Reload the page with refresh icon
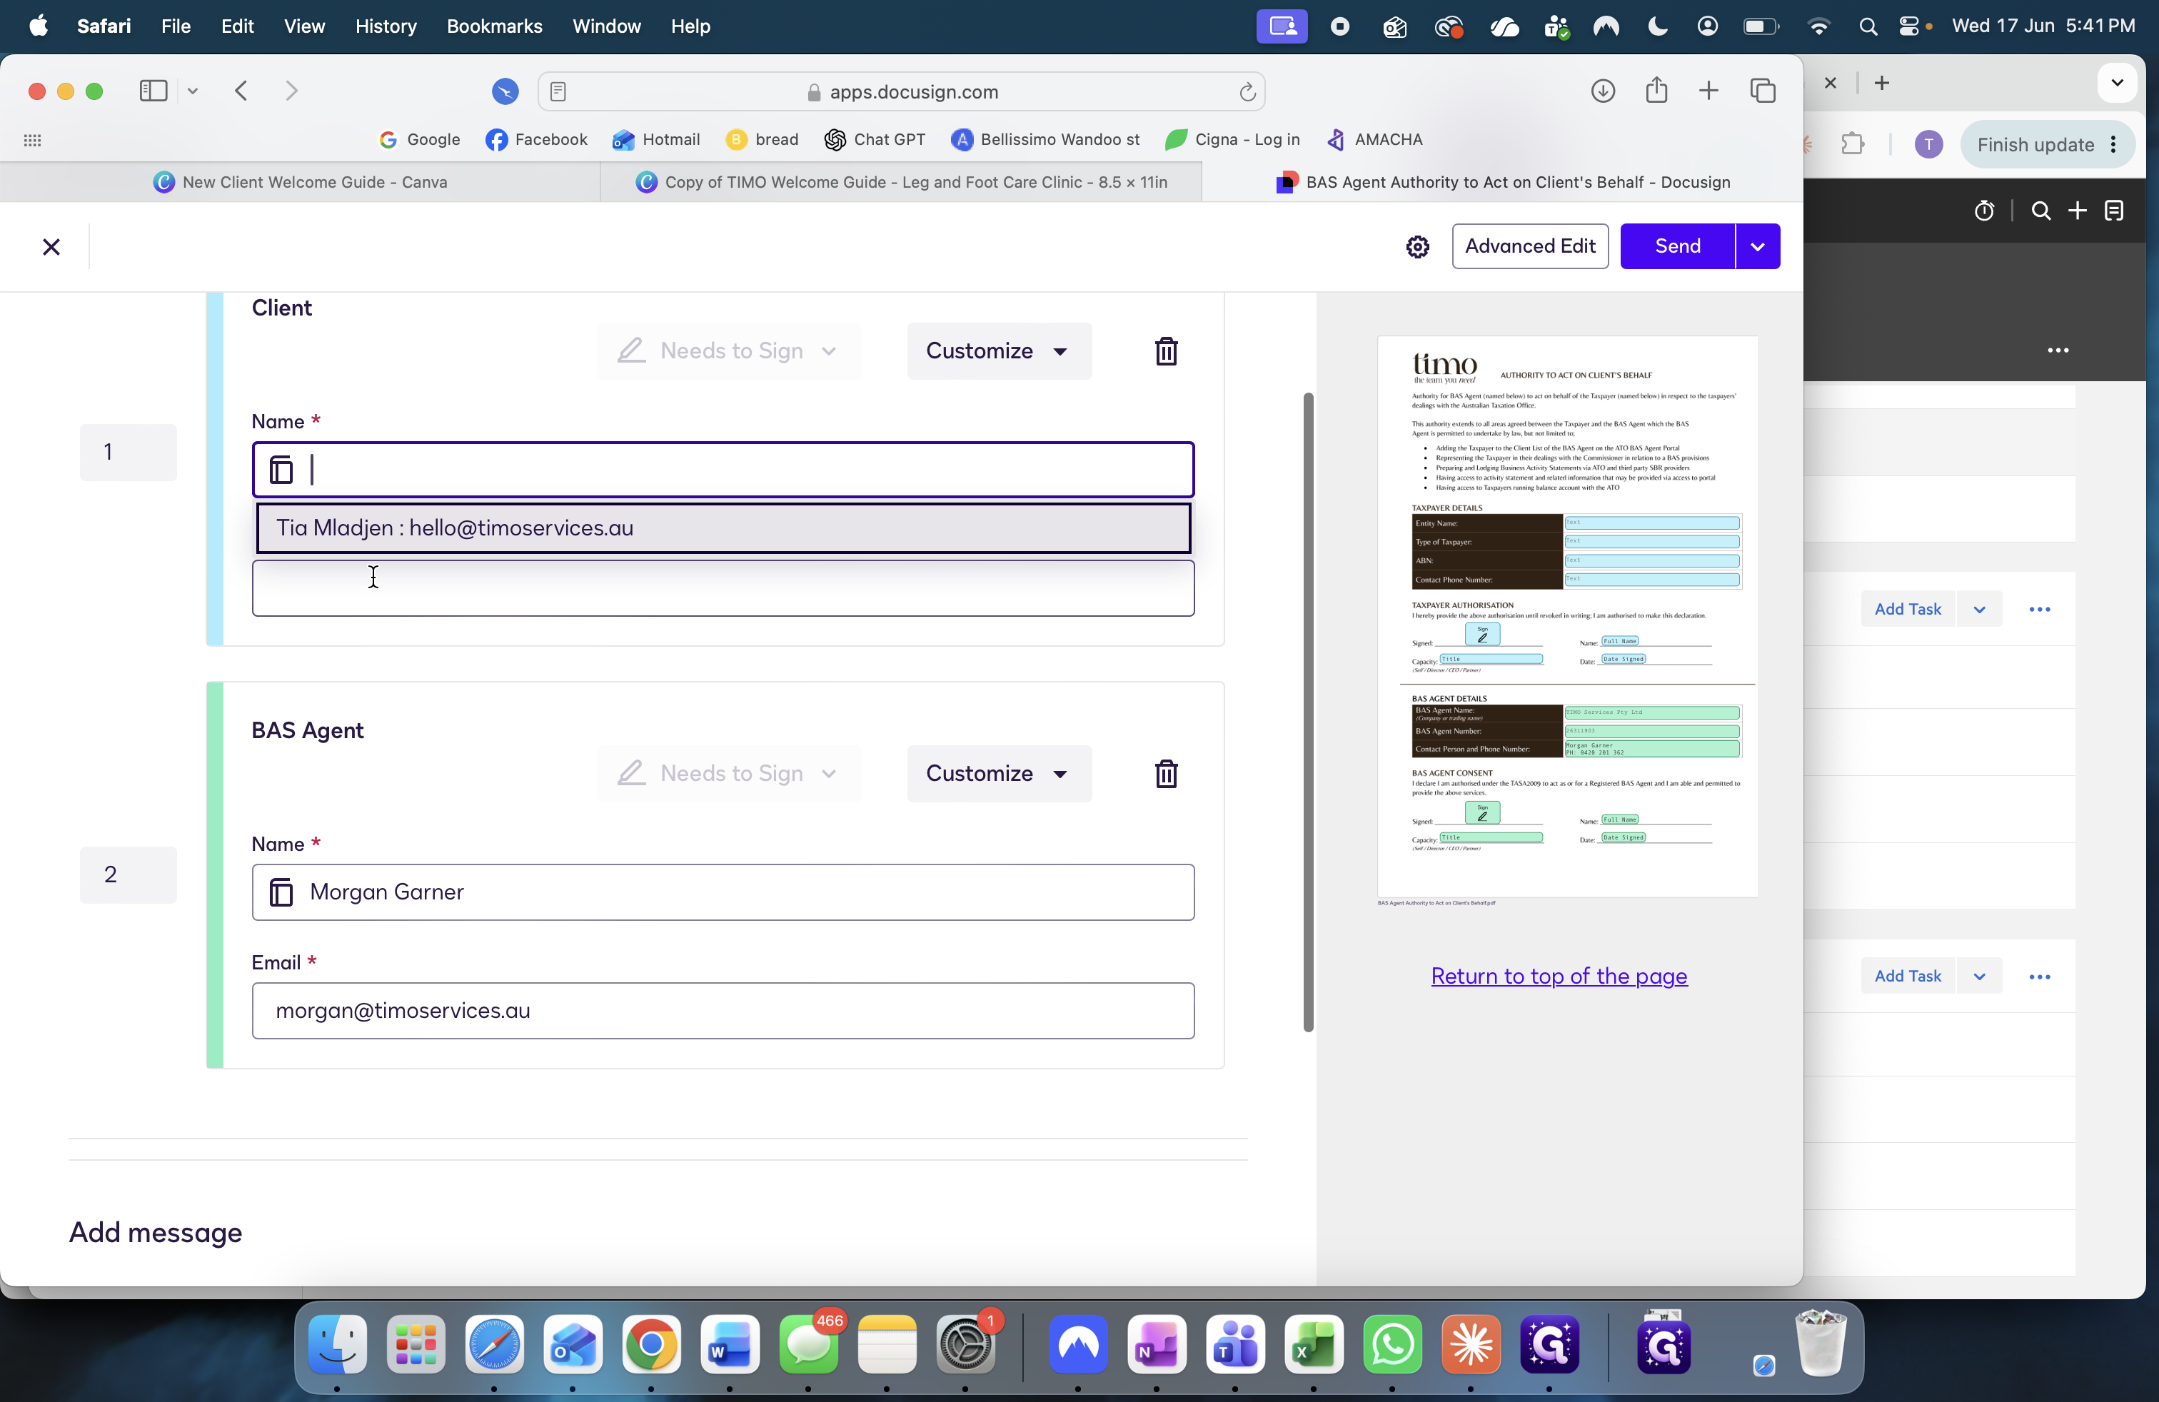 click(x=1247, y=91)
